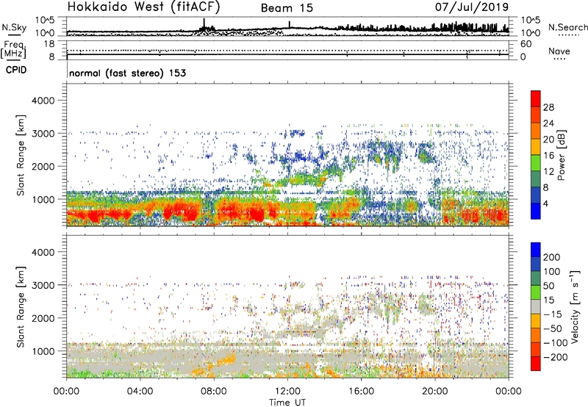Click the 4000 tick label in velocity panel
The height and width of the screenshot is (407, 588).
click(x=43, y=252)
